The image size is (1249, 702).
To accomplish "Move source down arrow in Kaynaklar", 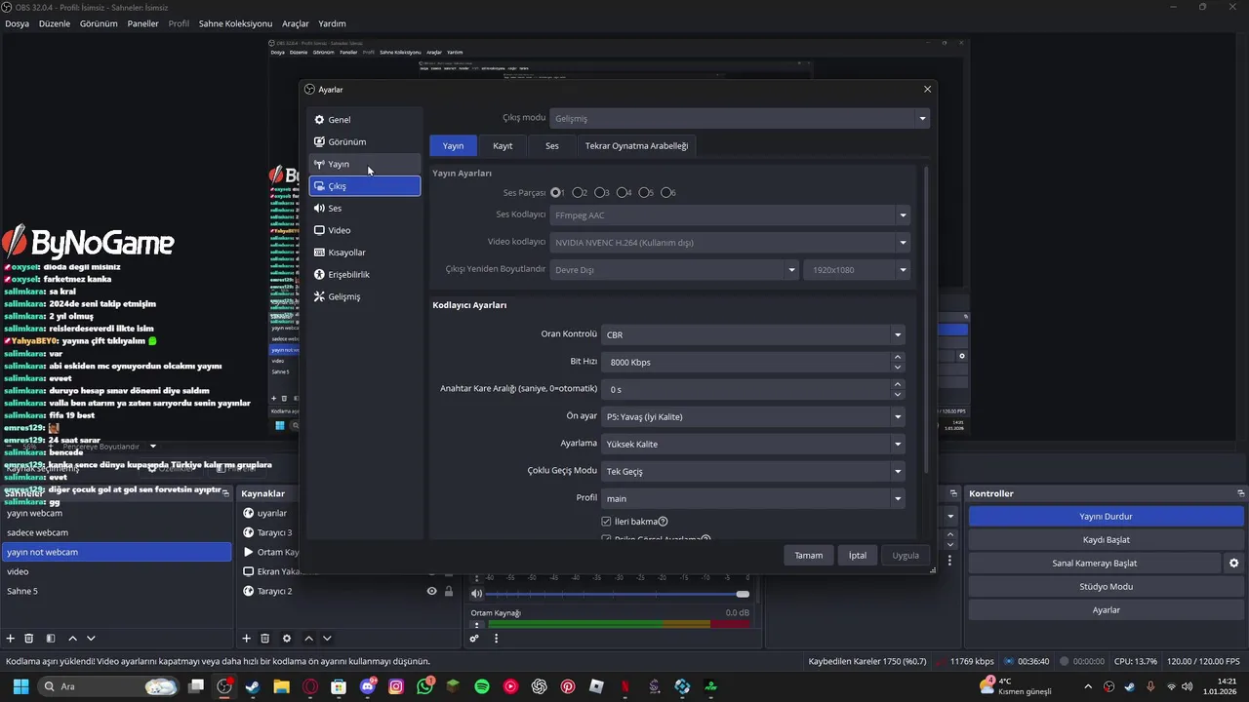I will click(327, 639).
